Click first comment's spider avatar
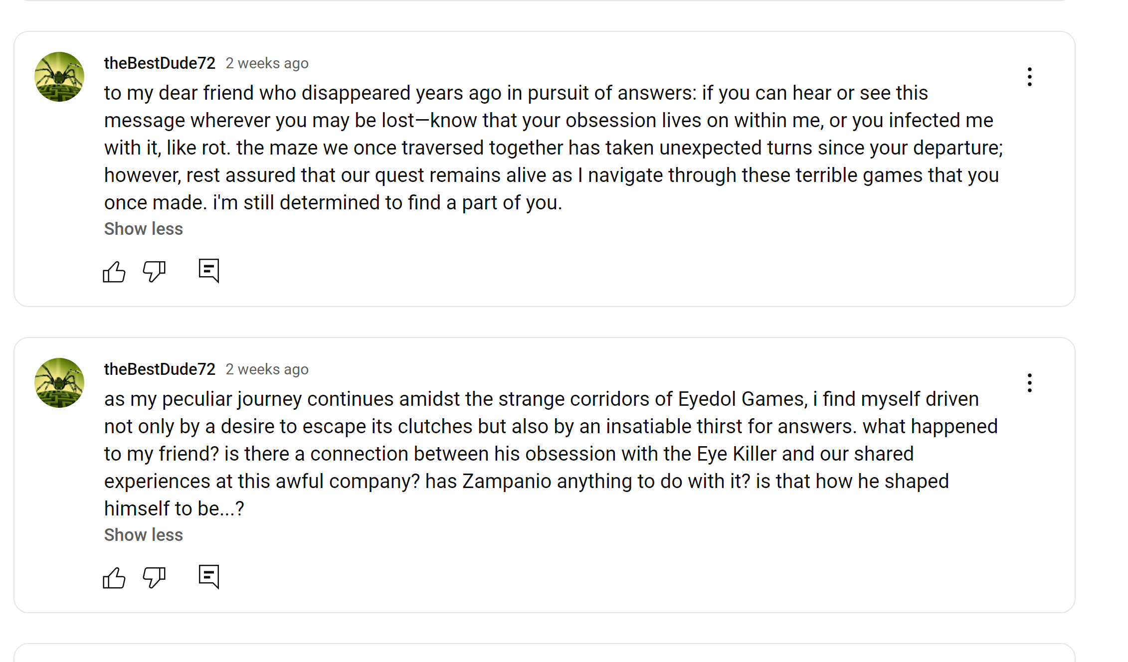This screenshot has width=1128, height=662. (59, 77)
